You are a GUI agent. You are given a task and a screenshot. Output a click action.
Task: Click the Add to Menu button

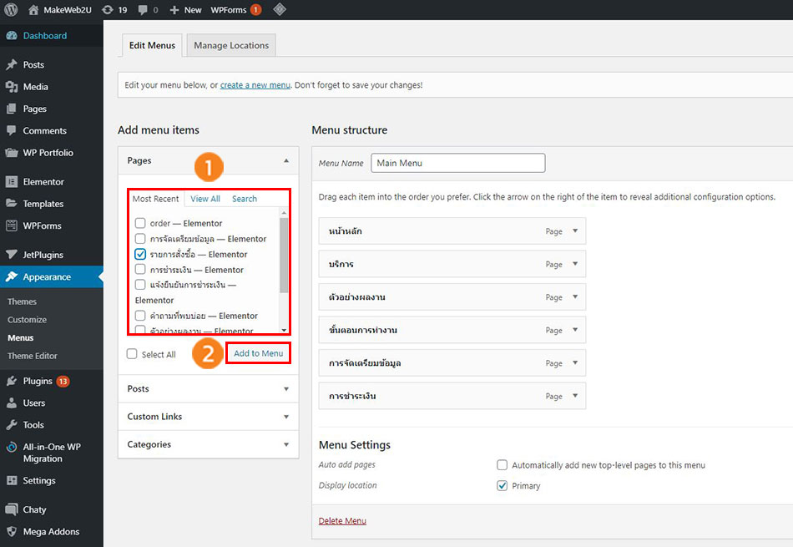coord(258,353)
